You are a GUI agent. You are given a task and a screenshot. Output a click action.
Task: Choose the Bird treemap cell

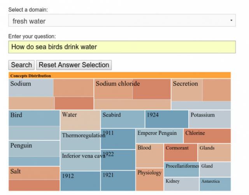pos(34,118)
